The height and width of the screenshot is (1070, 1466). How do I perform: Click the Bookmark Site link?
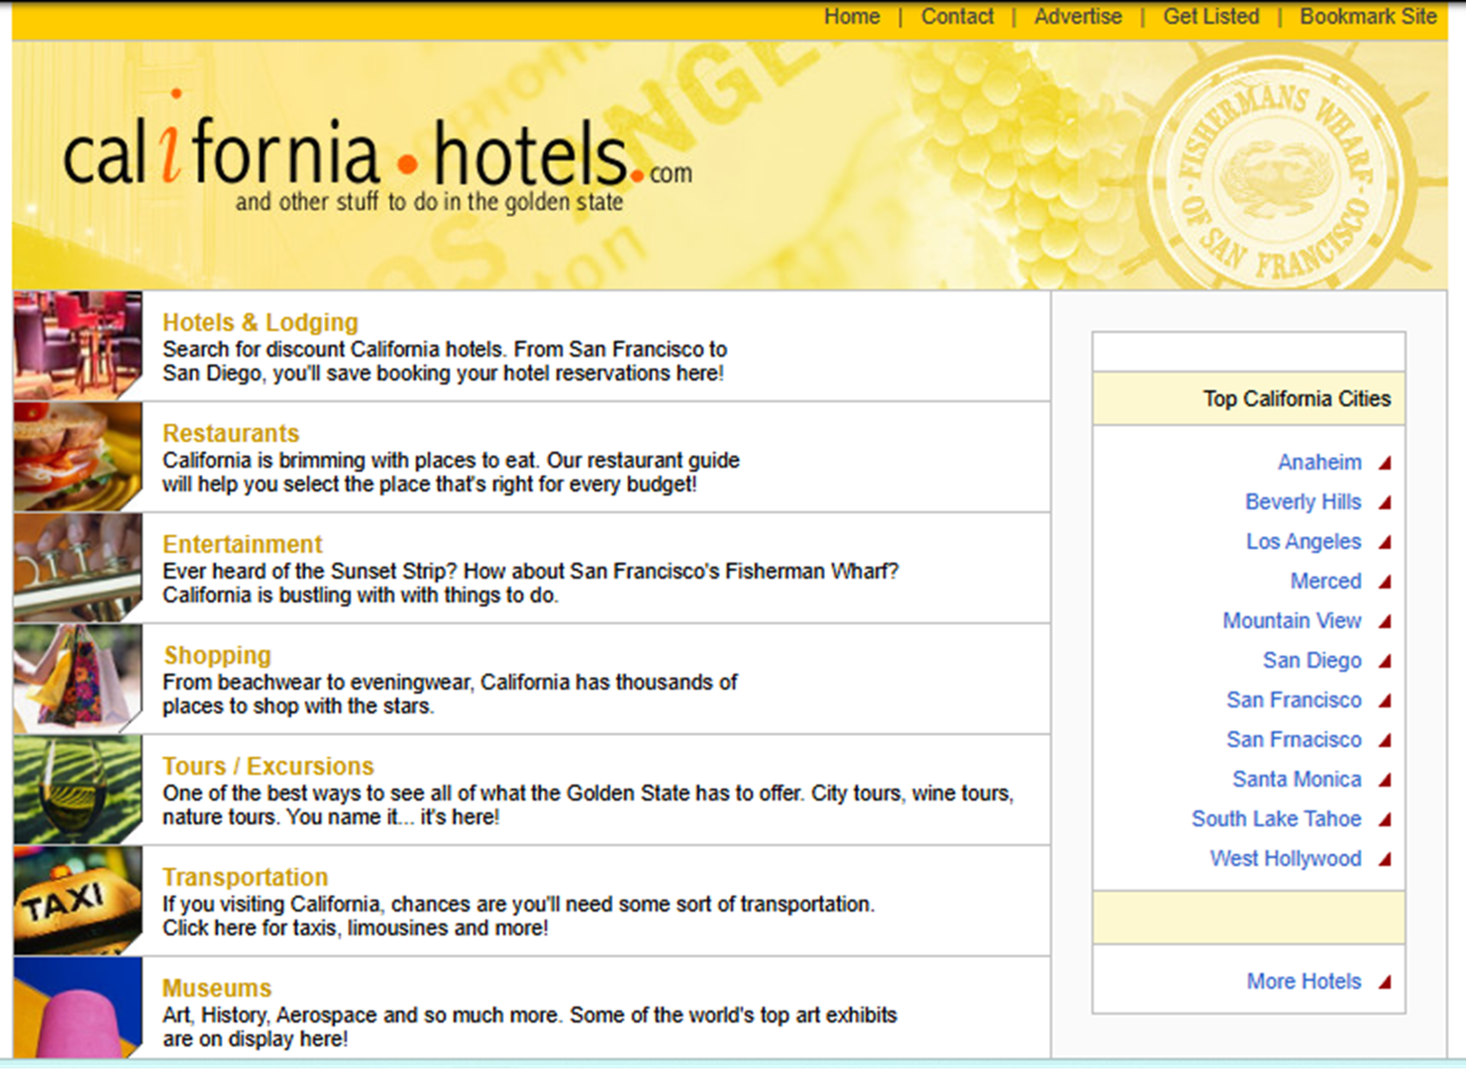point(1368,17)
